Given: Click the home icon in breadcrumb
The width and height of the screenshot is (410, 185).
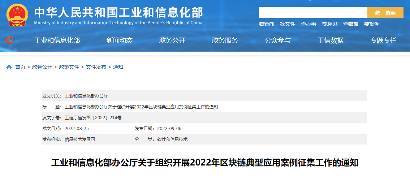Looking at the screenshot, I should coord(9,67).
